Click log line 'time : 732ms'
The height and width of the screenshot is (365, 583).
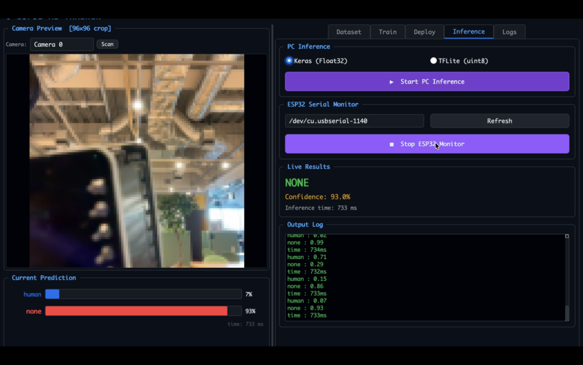point(307,272)
